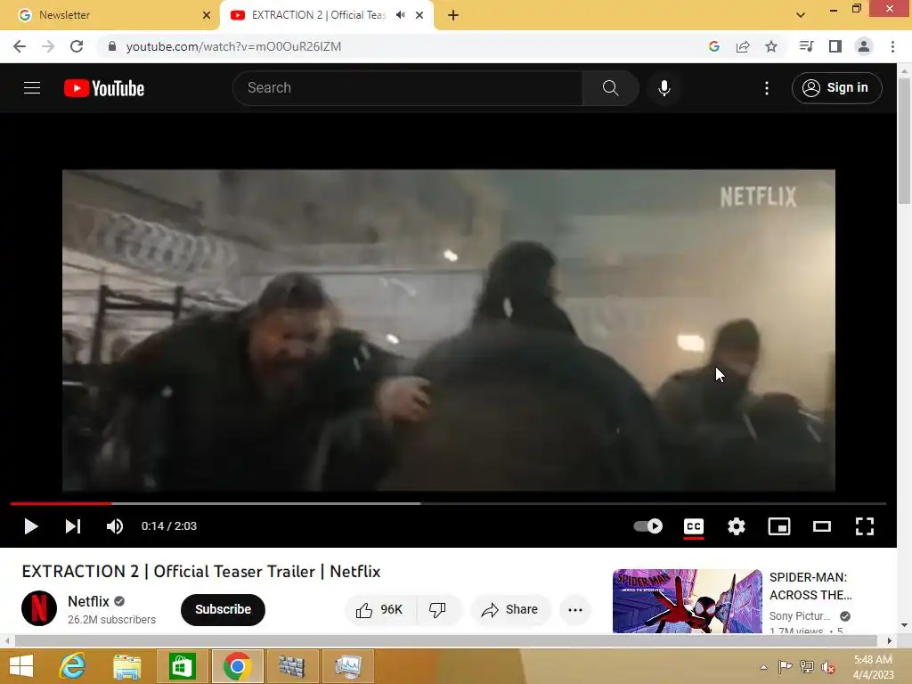
Task: Reload the YouTube page
Action: point(77,46)
